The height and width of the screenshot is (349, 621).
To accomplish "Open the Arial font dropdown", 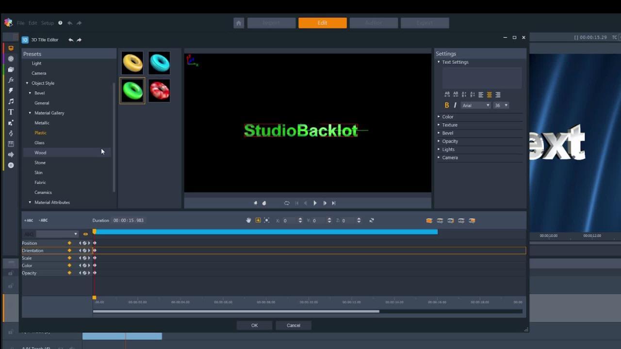I will [x=475, y=105].
